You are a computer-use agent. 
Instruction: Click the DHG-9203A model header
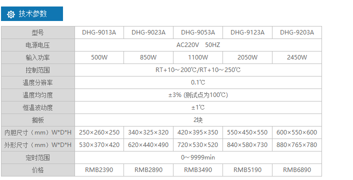click(x=297, y=32)
